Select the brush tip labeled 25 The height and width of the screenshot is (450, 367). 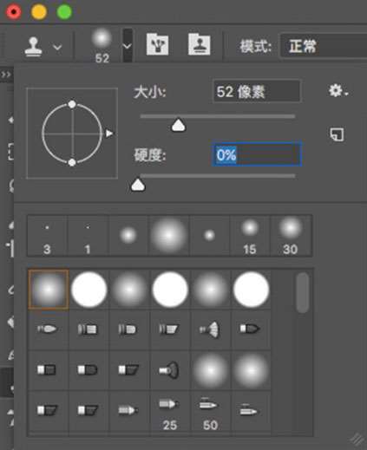pos(170,410)
